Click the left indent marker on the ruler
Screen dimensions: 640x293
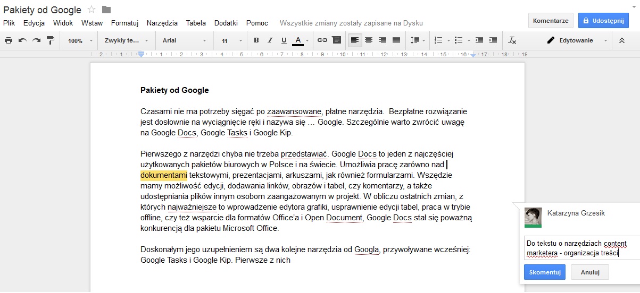click(141, 54)
